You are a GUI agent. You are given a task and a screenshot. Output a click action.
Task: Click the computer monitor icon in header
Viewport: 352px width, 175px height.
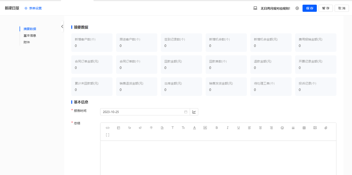[255, 8]
